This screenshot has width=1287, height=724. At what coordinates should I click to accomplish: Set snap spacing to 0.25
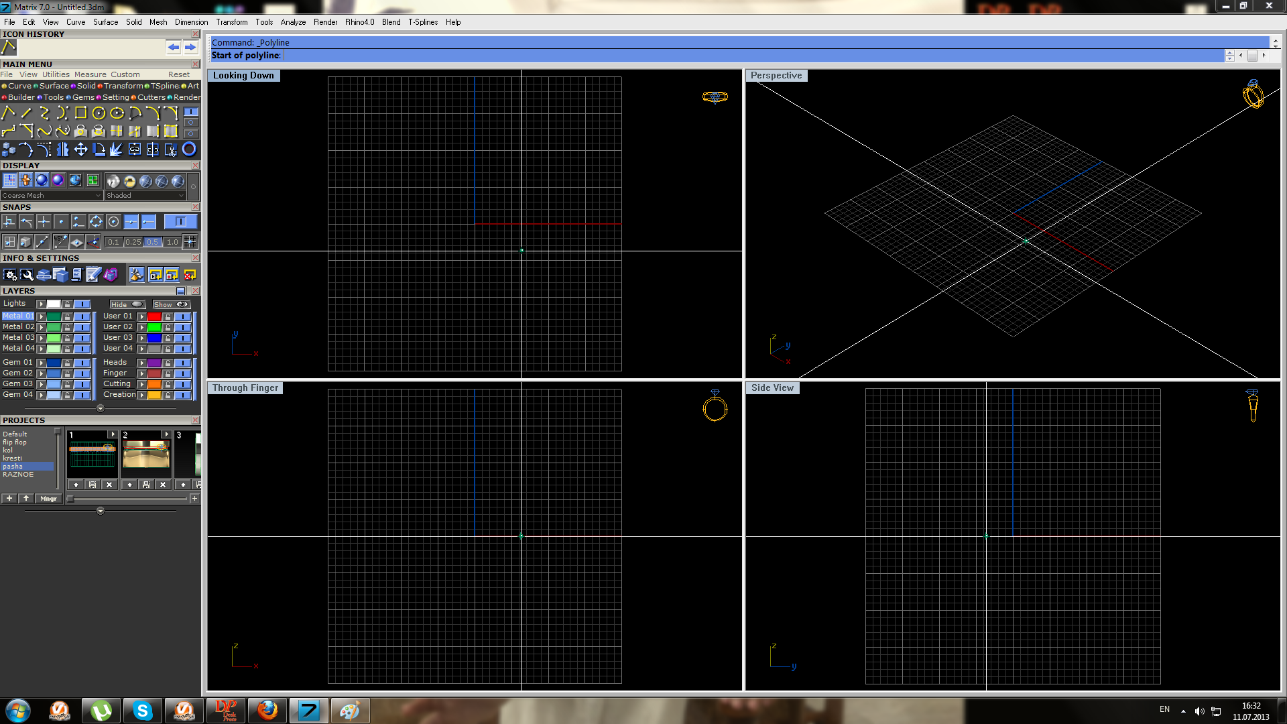point(133,242)
